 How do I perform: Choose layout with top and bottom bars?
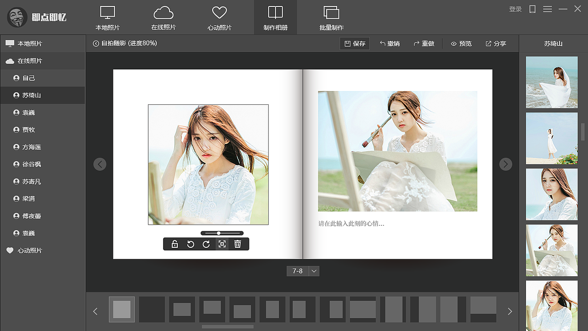[363, 309]
